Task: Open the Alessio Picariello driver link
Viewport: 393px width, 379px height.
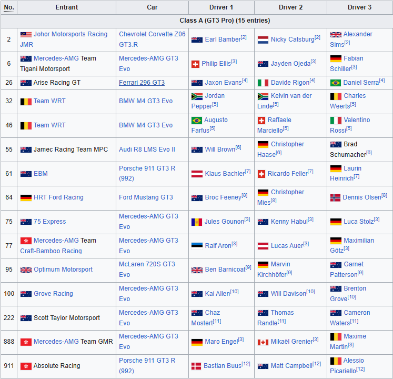Action: (x=347, y=365)
